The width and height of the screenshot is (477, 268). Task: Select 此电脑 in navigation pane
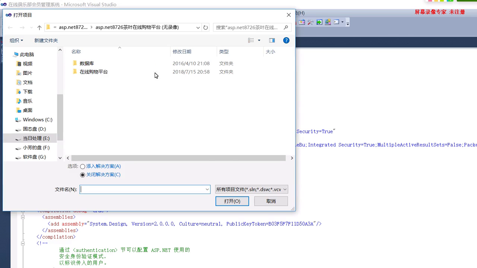coord(27,54)
